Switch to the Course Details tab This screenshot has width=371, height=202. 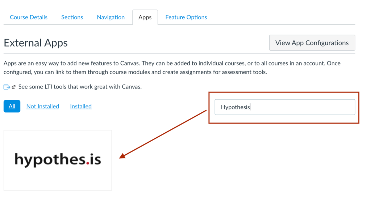click(x=29, y=17)
